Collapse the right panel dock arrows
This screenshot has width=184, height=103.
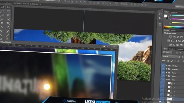[162, 9]
